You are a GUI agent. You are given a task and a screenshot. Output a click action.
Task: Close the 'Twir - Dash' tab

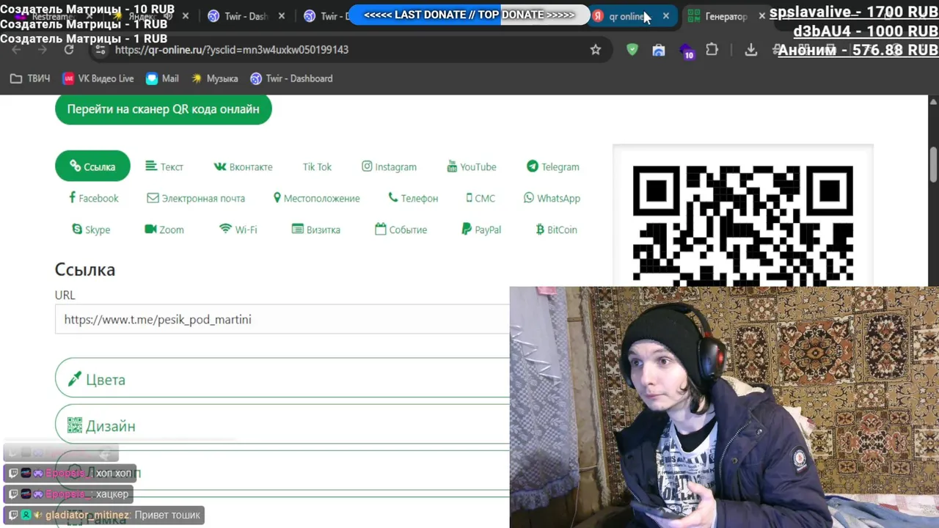coord(281,16)
